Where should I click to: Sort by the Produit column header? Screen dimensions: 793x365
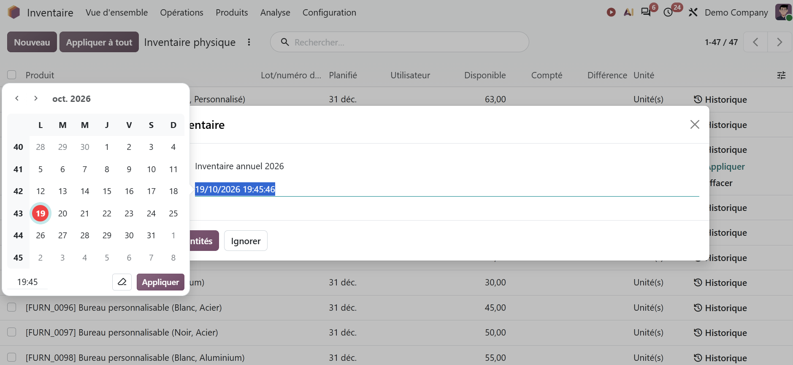[40, 75]
